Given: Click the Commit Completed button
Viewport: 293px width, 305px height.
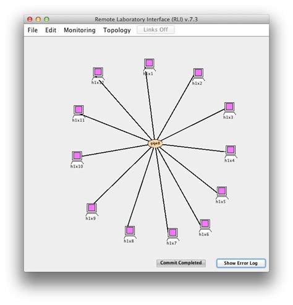Looking at the screenshot, I should (181, 263).
